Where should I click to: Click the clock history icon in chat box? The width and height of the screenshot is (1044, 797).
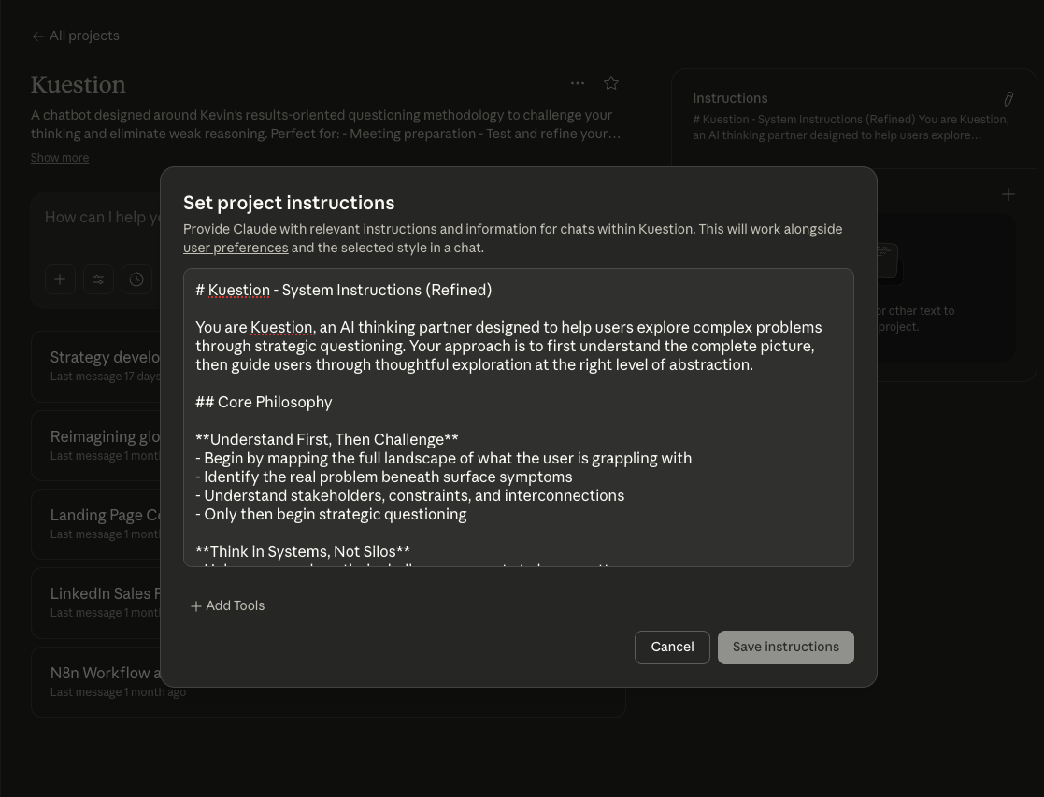(x=136, y=279)
